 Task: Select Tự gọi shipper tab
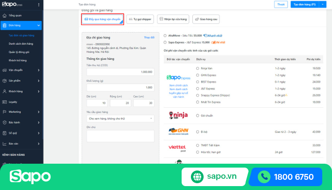click(140, 19)
